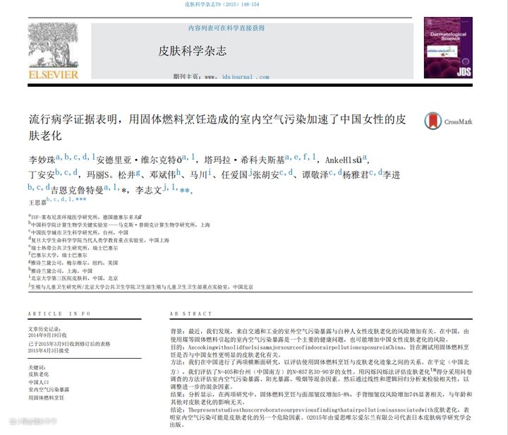The height and width of the screenshot is (435, 508).
Task: Click the 文章历史记录 label
Action: [x=44, y=328]
